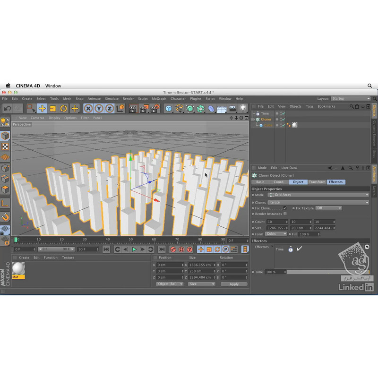Open the Render Settings icon

[x=155, y=109]
